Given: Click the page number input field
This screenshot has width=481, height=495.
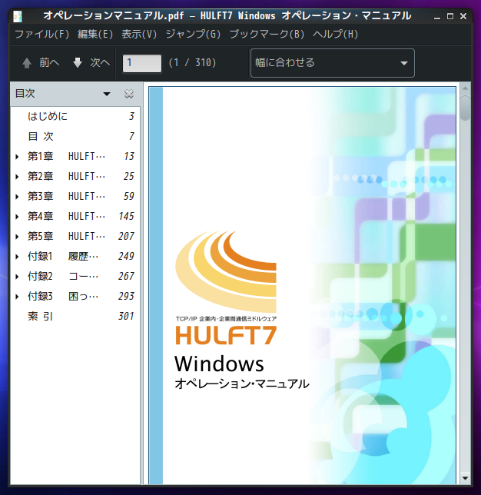Looking at the screenshot, I should click(x=142, y=63).
